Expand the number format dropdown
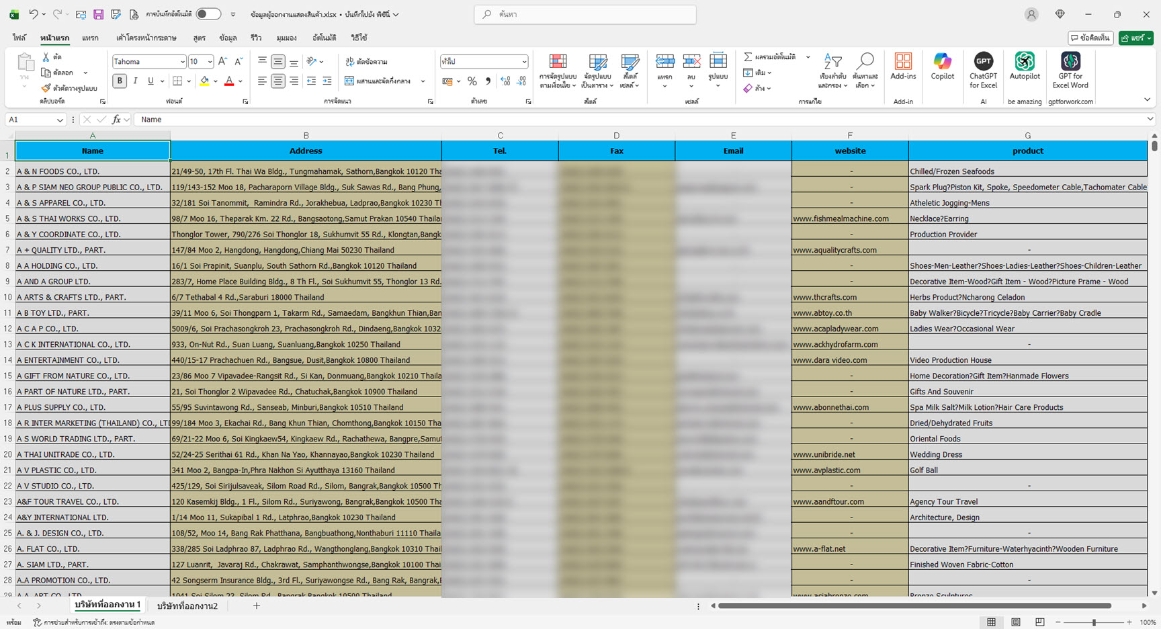The width and height of the screenshot is (1161, 629). [524, 62]
